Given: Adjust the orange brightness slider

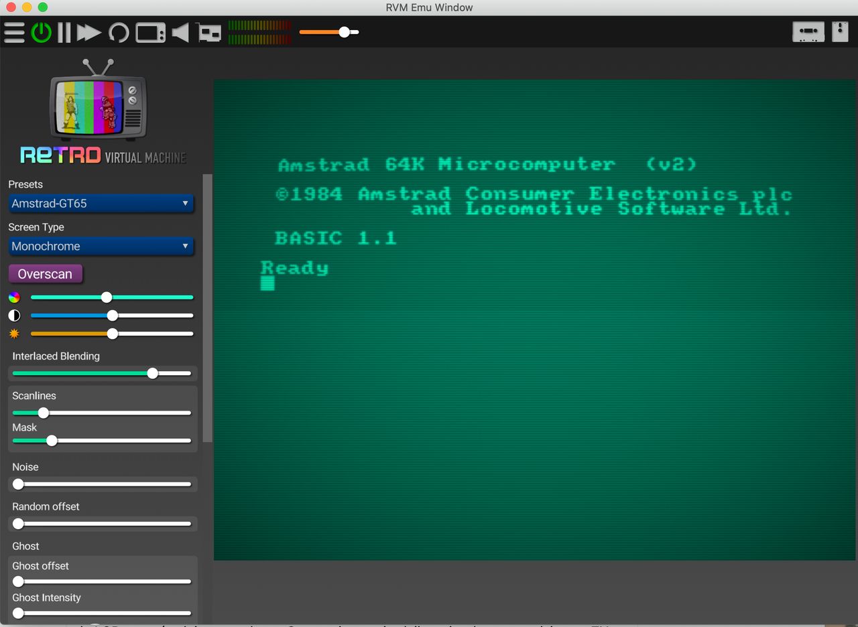Looking at the screenshot, I should (112, 334).
